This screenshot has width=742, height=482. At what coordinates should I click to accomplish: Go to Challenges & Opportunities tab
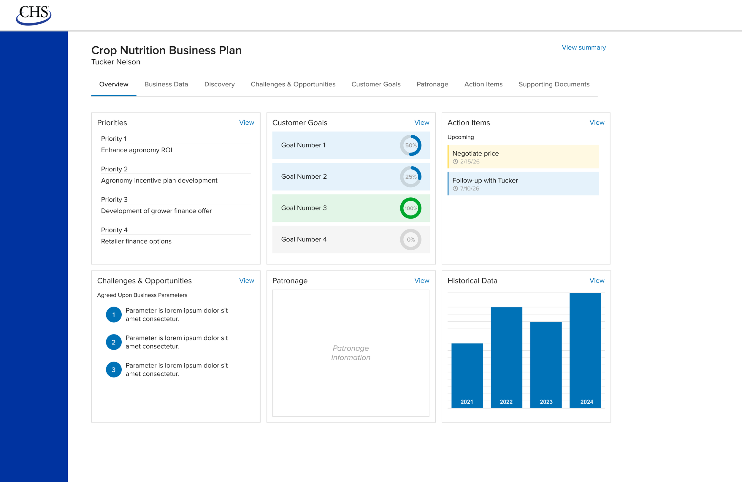(293, 84)
